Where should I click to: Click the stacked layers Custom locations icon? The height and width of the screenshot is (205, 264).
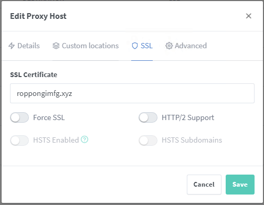(x=56, y=46)
